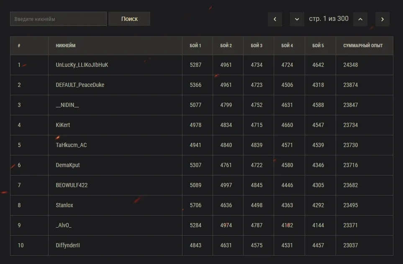Select player UnLucKy_LLIKoJIbHuK nickname
This screenshot has height=264, width=403.
coord(82,65)
